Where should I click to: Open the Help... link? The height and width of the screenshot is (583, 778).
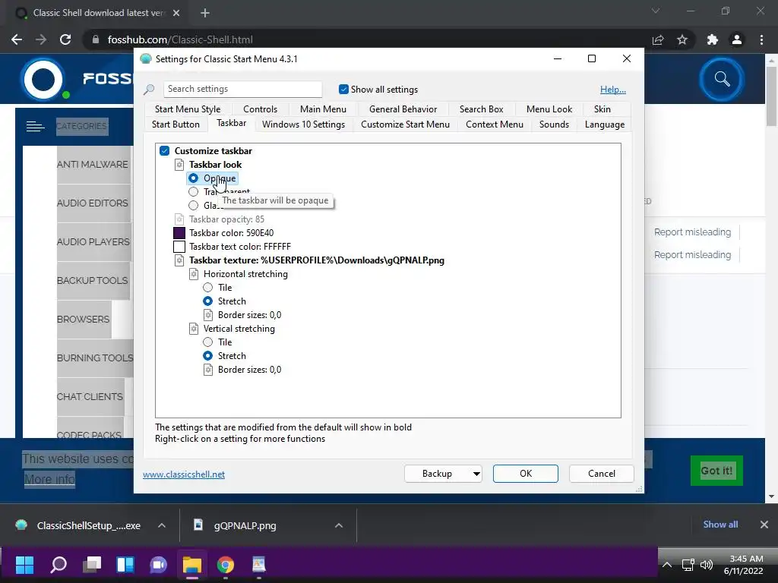[x=613, y=90]
